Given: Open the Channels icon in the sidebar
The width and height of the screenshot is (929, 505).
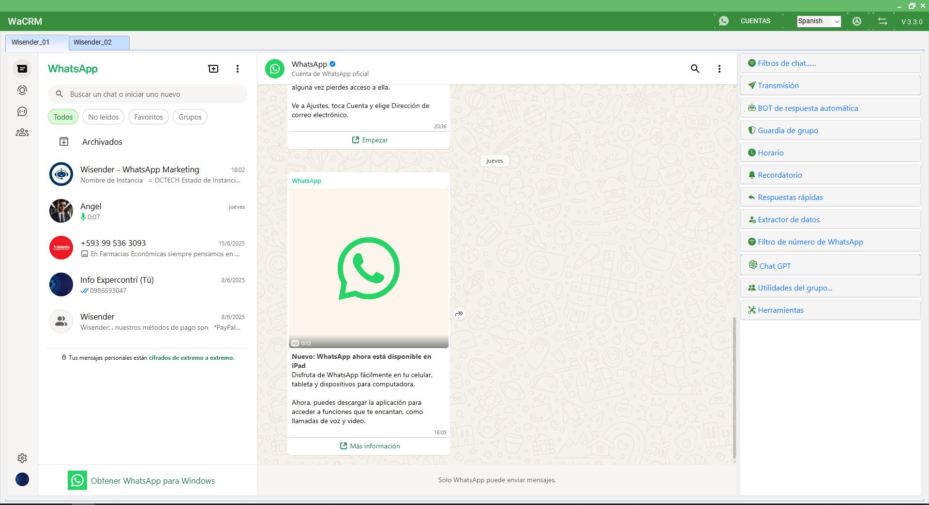Looking at the screenshot, I should click(22, 111).
